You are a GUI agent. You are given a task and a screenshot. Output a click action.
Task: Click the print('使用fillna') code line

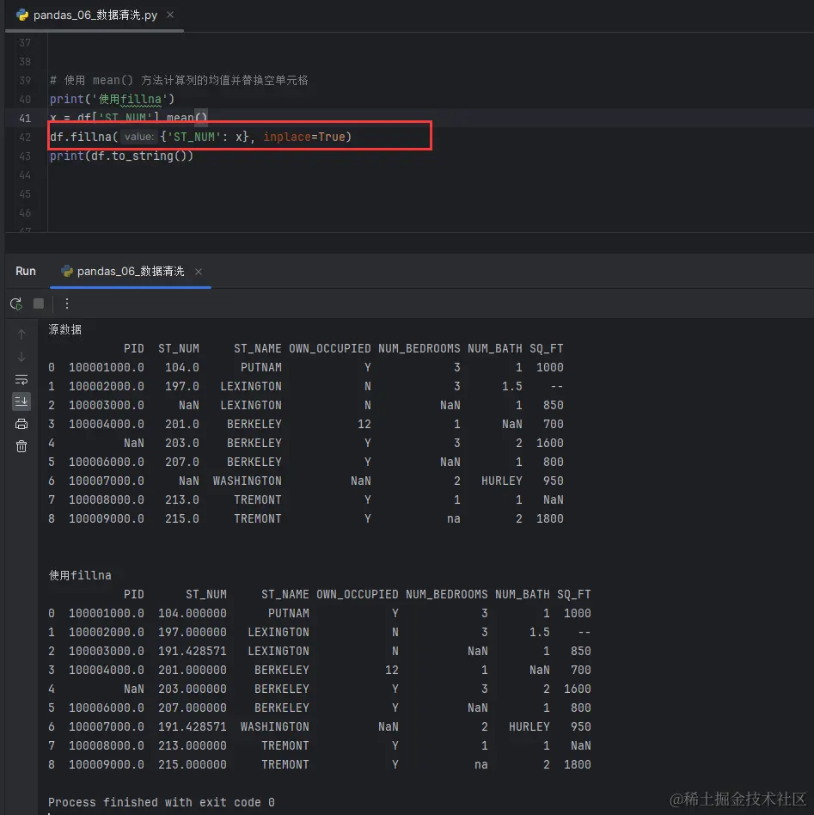pyautogui.click(x=113, y=99)
